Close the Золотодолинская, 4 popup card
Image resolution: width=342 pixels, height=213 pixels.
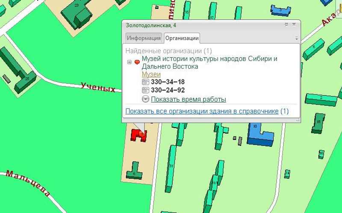click(294, 24)
